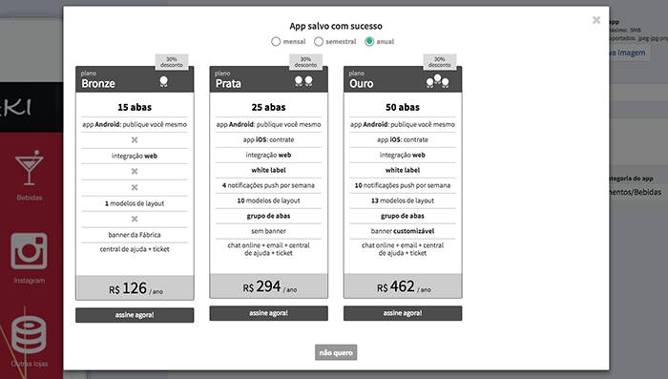Viewport: 668px width, 379px height.
Task: Click the Bronze plan single medal icon
Action: [163, 81]
